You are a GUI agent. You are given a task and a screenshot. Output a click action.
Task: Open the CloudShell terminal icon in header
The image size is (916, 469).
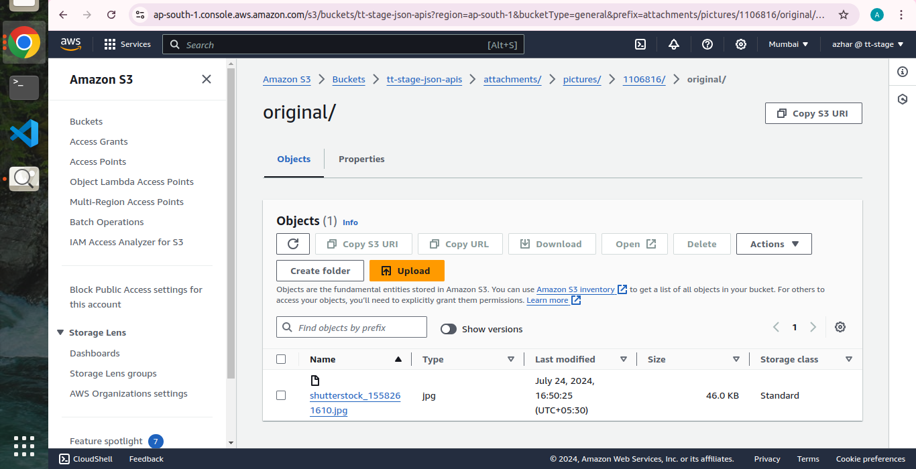(x=640, y=44)
